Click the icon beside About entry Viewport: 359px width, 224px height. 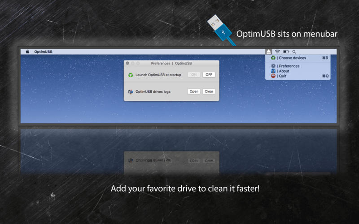tap(273, 71)
